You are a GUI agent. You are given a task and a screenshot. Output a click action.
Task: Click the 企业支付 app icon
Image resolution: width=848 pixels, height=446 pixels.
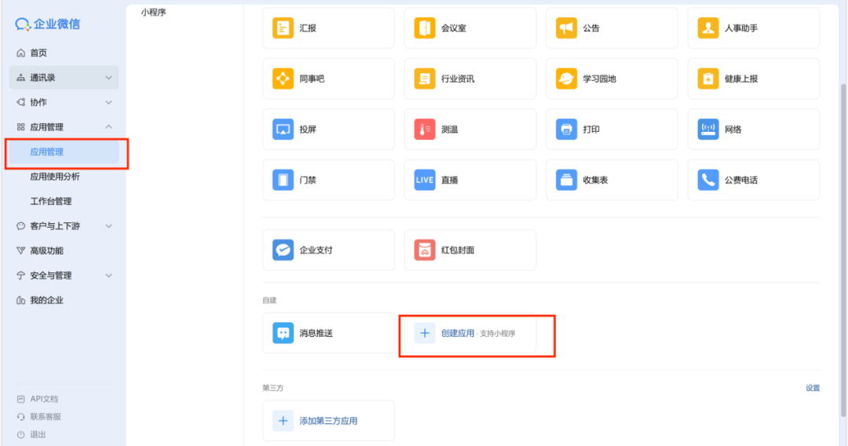point(283,250)
